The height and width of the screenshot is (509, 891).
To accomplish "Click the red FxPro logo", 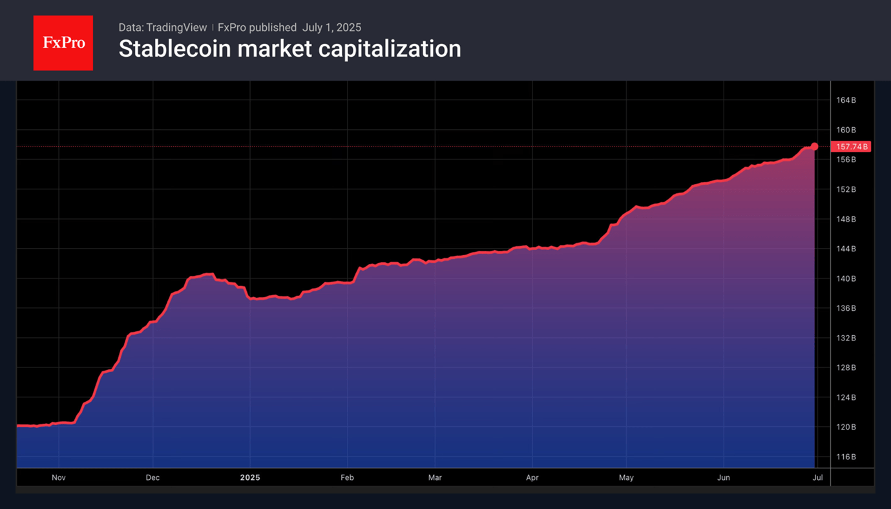I will tap(63, 43).
